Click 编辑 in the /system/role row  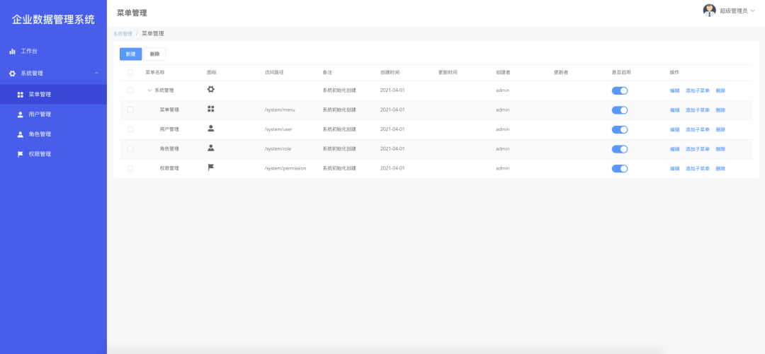pos(675,149)
